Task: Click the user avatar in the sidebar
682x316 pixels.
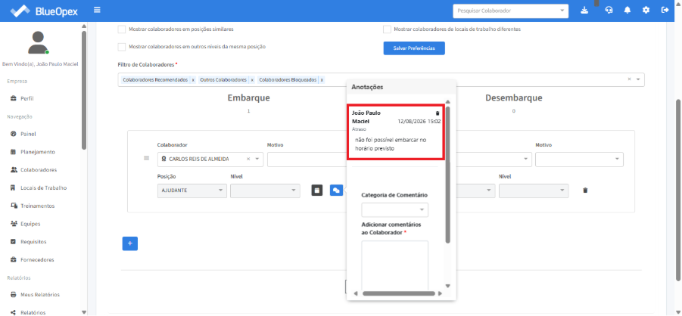Action: [x=39, y=42]
